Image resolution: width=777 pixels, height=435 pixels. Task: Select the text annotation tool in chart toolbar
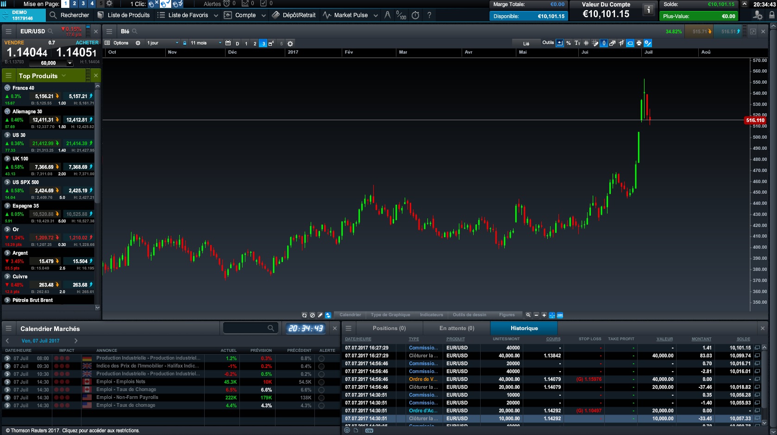[577, 43]
